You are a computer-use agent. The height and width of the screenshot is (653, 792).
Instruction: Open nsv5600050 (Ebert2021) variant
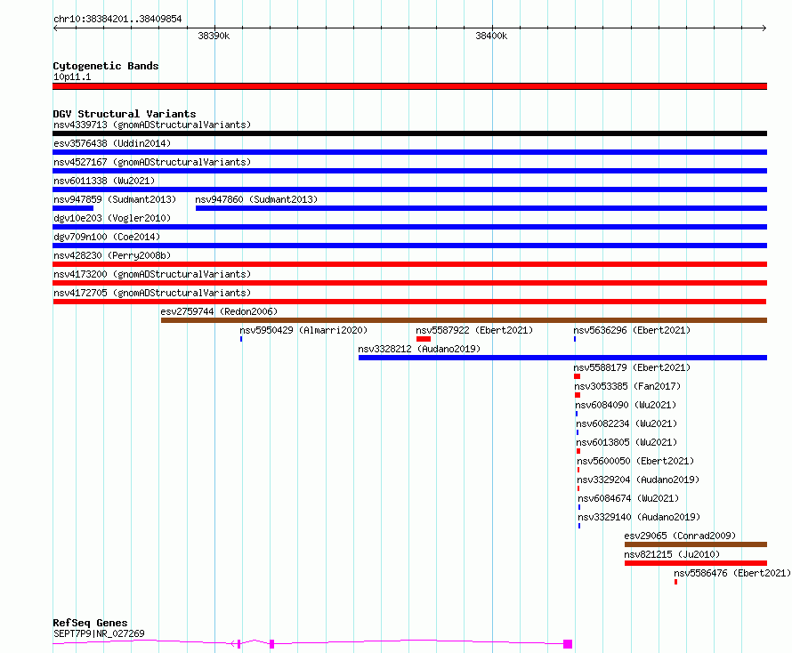(636, 461)
